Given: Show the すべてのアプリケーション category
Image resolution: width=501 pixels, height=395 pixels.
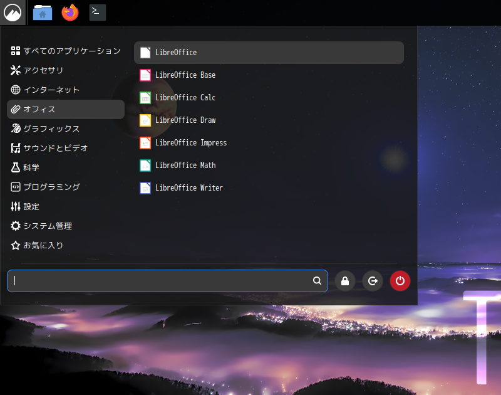Looking at the screenshot, I should pos(66,51).
